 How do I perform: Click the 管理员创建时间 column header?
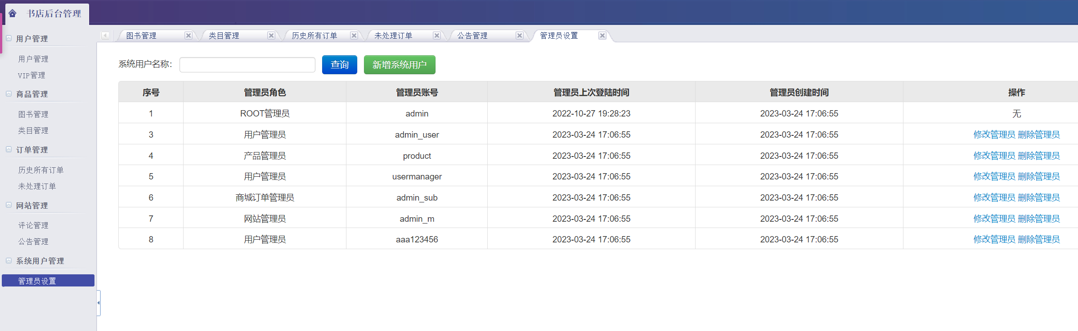[x=799, y=92]
